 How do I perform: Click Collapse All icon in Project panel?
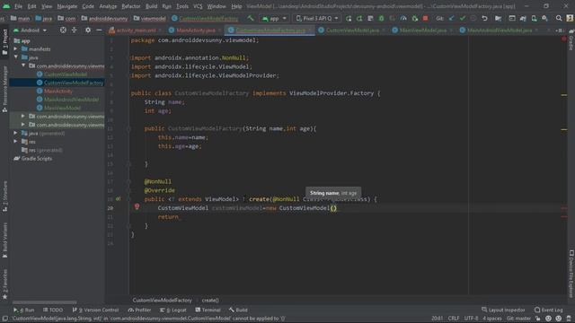74,30
